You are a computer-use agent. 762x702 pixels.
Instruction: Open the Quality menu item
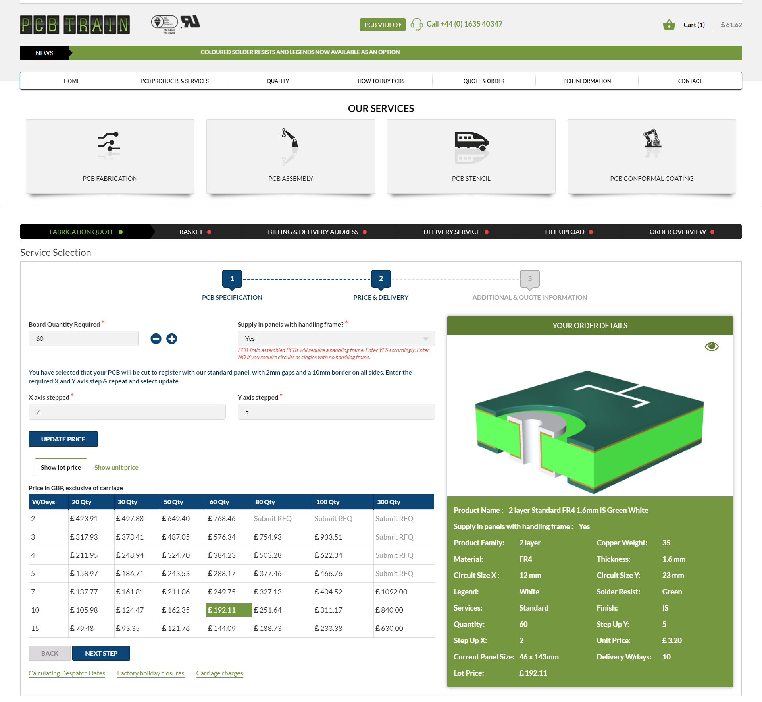tap(278, 81)
